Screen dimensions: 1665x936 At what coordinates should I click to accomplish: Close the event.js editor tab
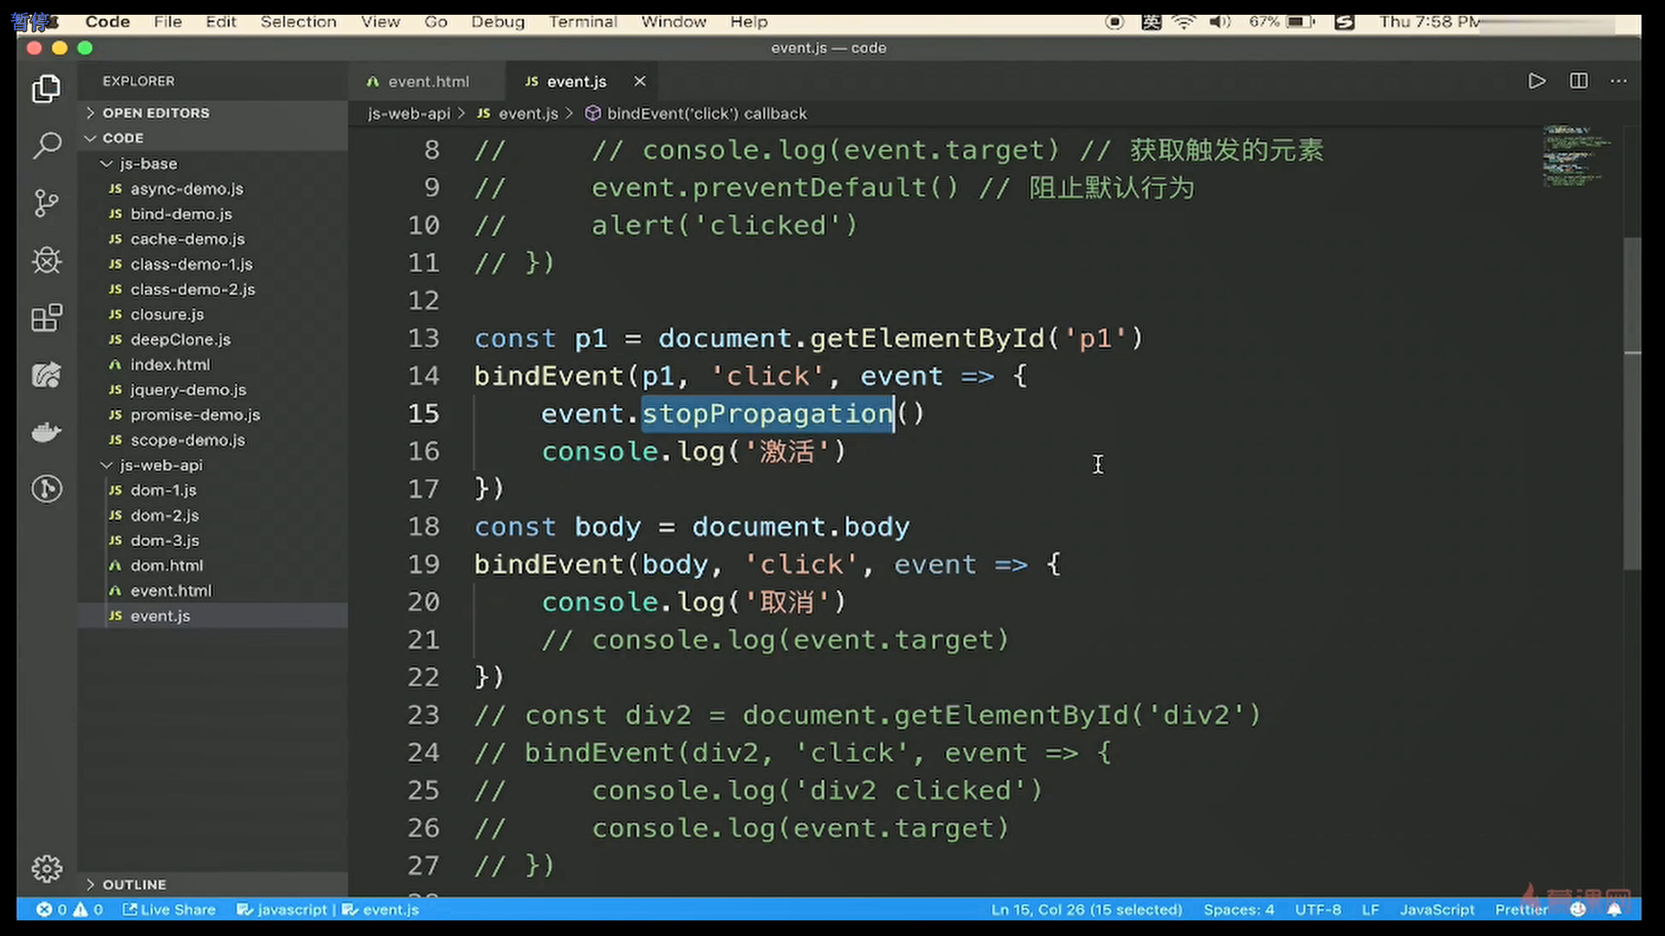coord(640,81)
